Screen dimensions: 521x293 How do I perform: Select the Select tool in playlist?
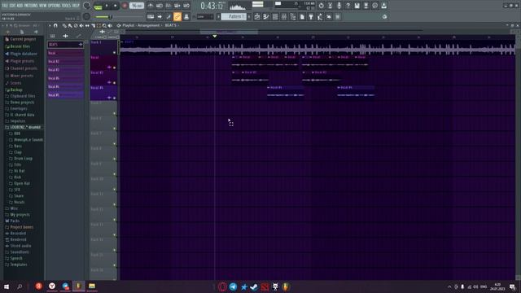tap(99, 25)
